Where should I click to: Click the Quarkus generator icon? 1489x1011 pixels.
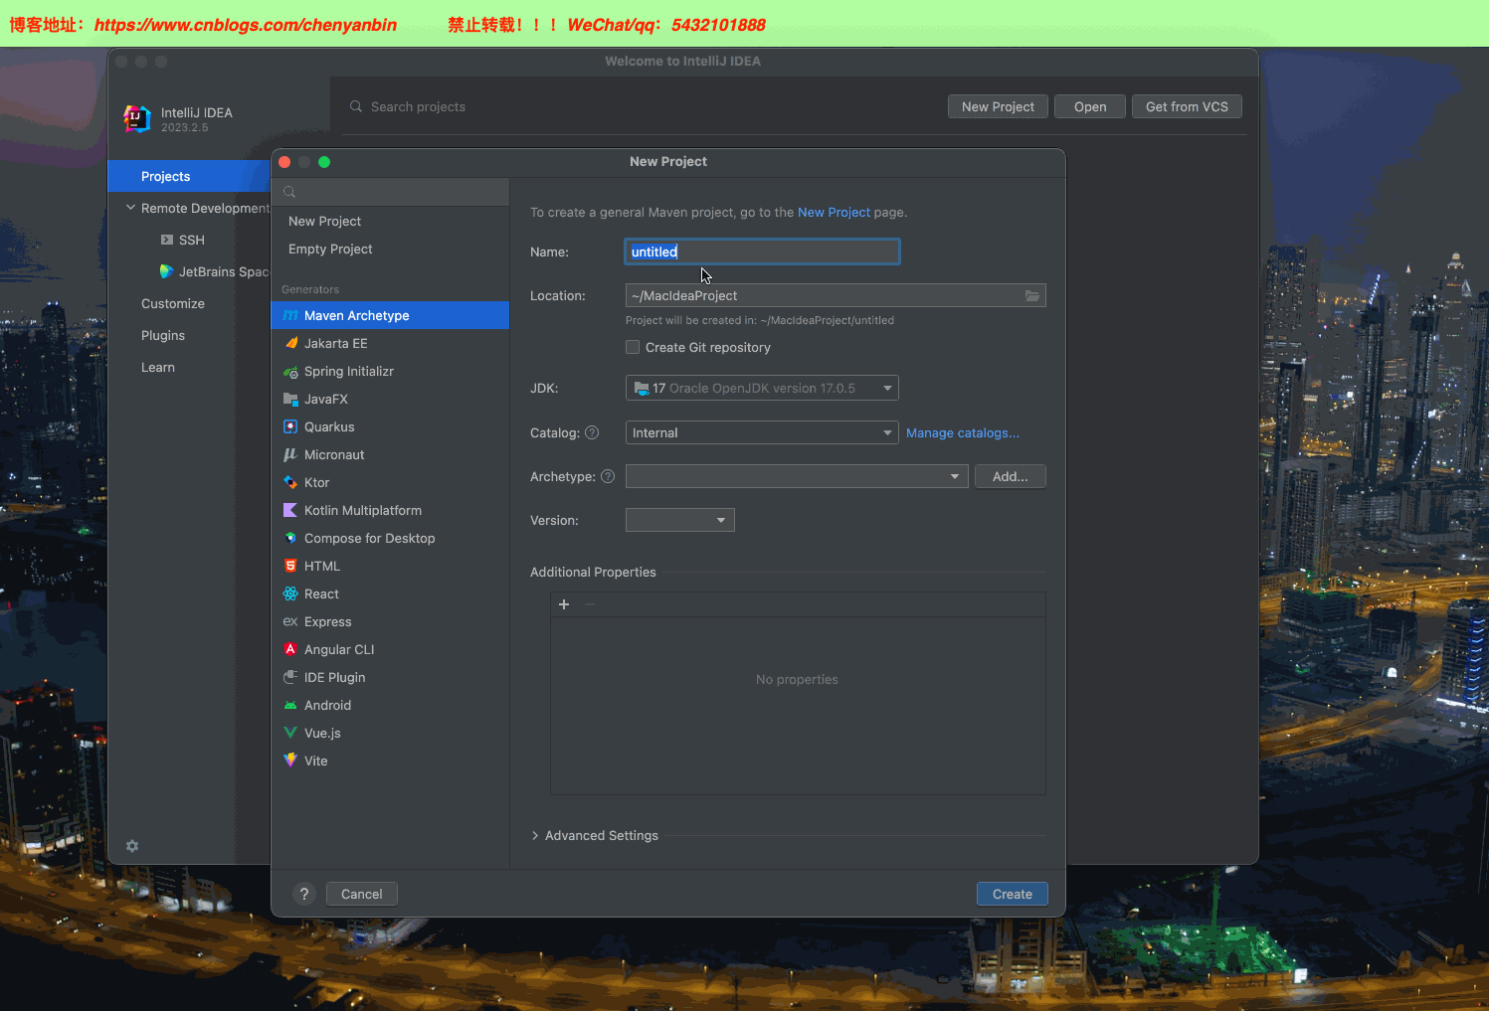[290, 426]
